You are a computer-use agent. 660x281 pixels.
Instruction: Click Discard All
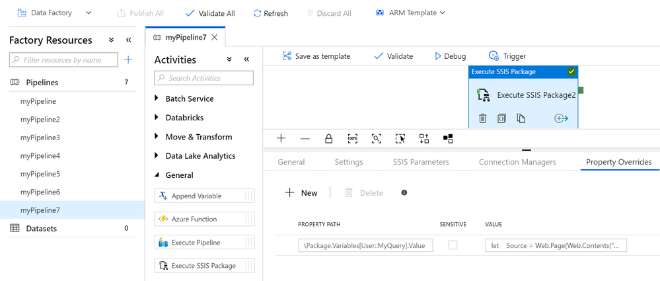329,13
